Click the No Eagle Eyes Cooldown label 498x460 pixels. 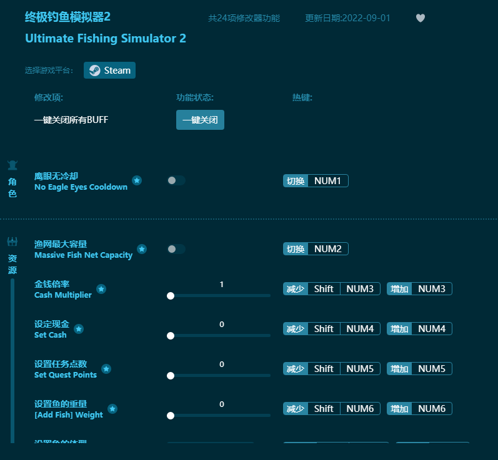pos(81,187)
